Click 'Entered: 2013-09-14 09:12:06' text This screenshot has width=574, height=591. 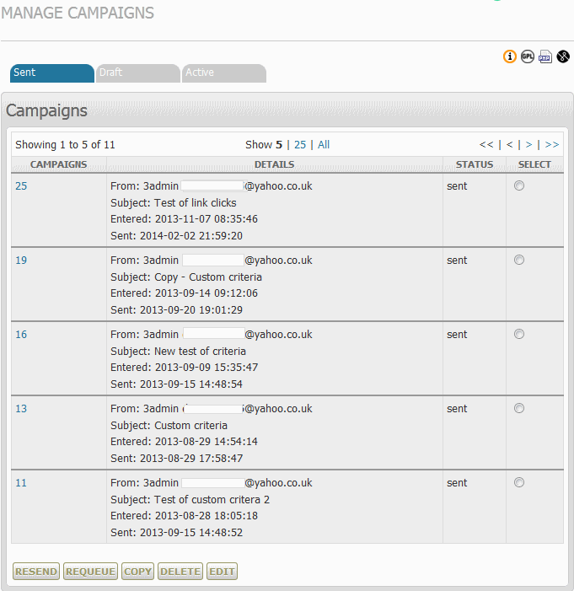pyautogui.click(x=184, y=293)
